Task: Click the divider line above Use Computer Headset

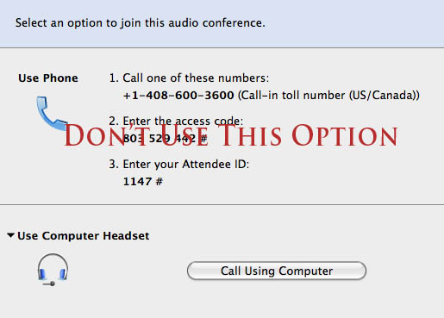Action: click(222, 205)
